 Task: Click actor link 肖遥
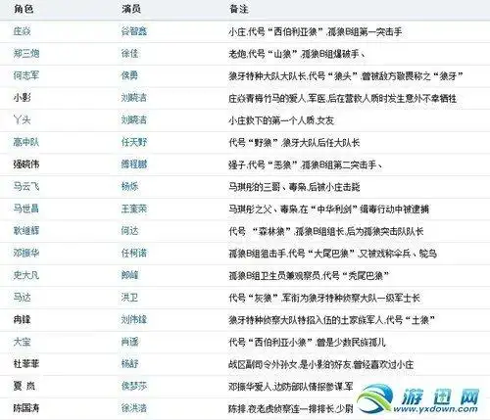129,342
